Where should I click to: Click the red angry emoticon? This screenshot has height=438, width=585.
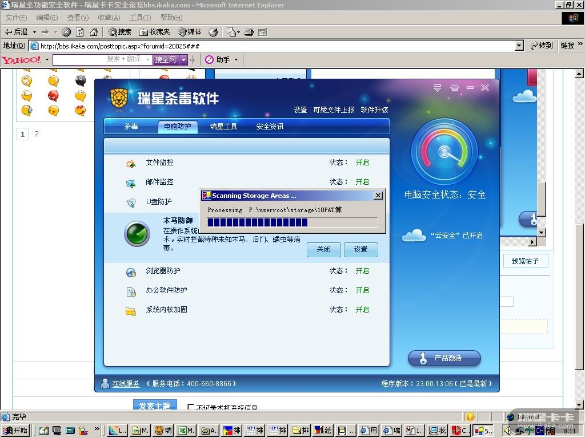53,96
